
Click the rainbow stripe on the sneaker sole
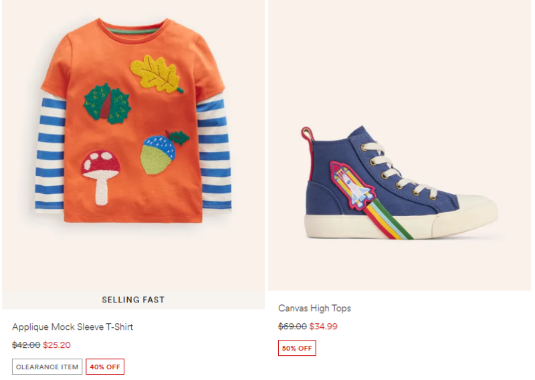pyautogui.click(x=389, y=219)
